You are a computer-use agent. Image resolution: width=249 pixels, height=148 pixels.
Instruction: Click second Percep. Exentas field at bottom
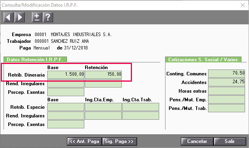[x=66, y=124]
